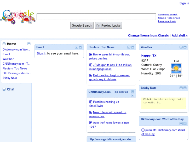Viewport: 190px width, 142px height.
Task: Expand the JPMorgan $154 million story preview
Action: 91,65
